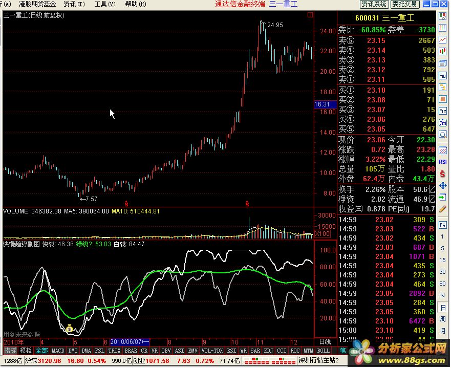This screenshot has width=451, height=368.
Task: Switch to monthly (月) period in sidebar
Action: [443, 331]
